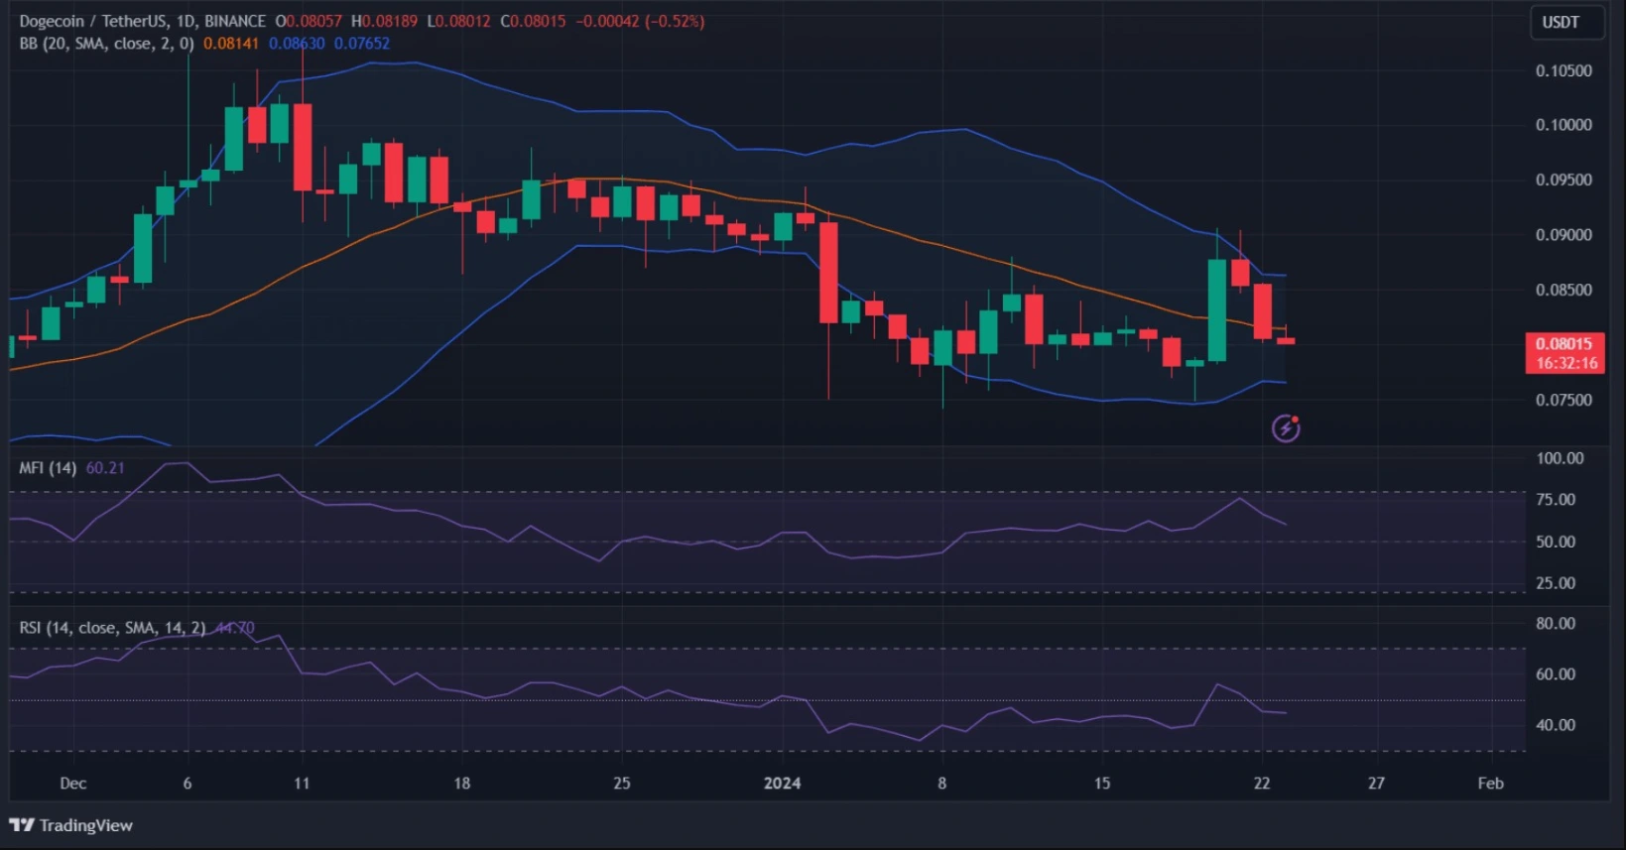Click the 0.09000 price axis label
Image resolution: width=1626 pixels, height=850 pixels.
click(x=1563, y=235)
